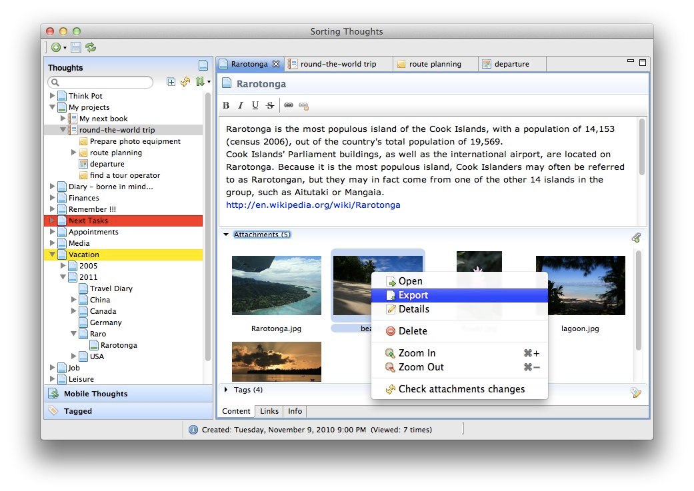Collapse the Attachments (5) section

[x=226, y=235]
